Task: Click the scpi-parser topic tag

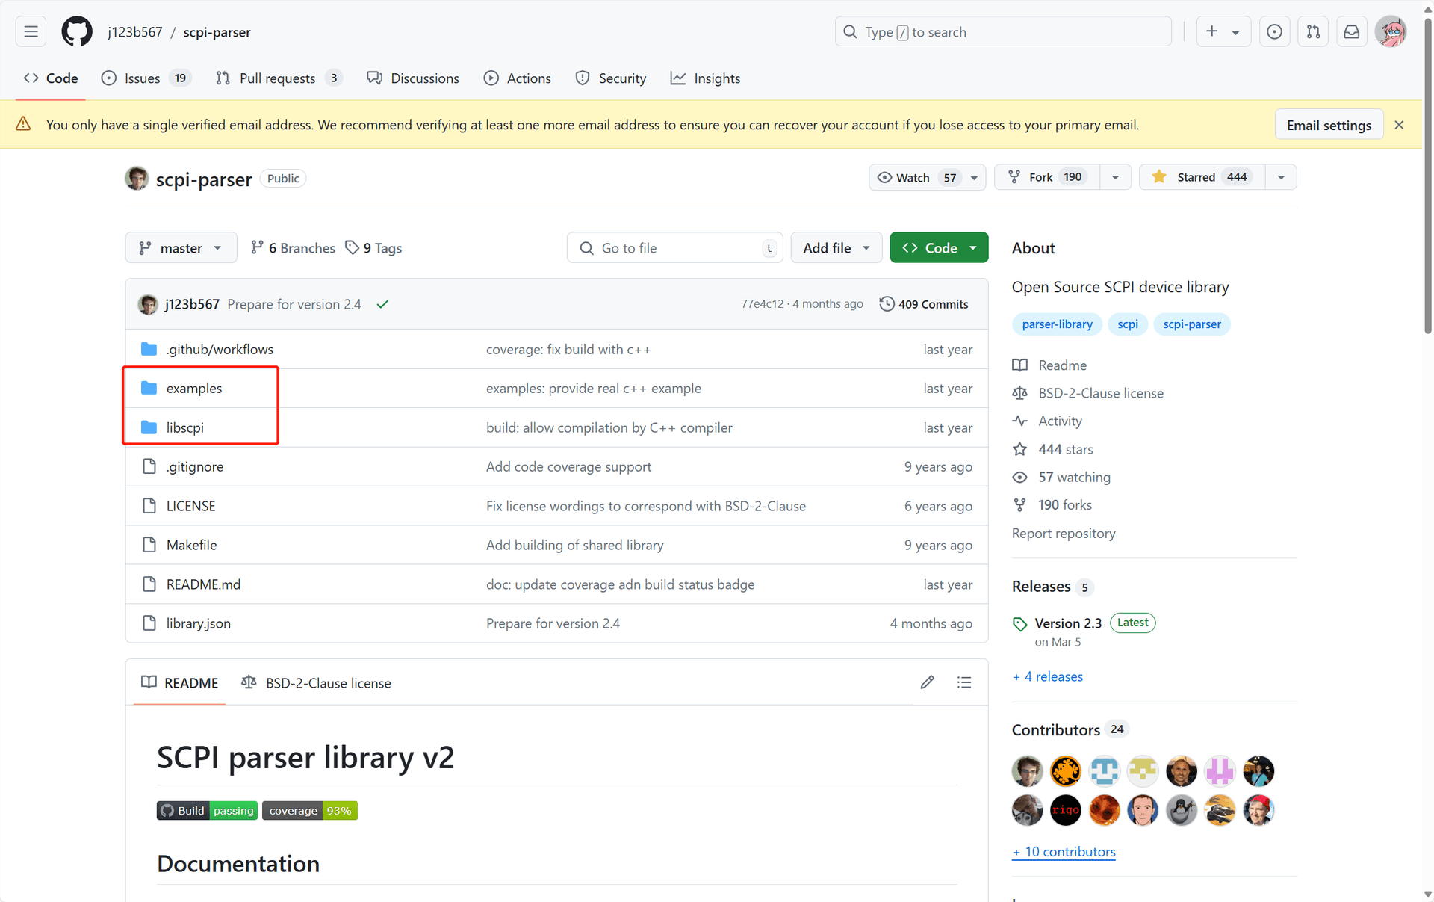Action: pyautogui.click(x=1192, y=324)
